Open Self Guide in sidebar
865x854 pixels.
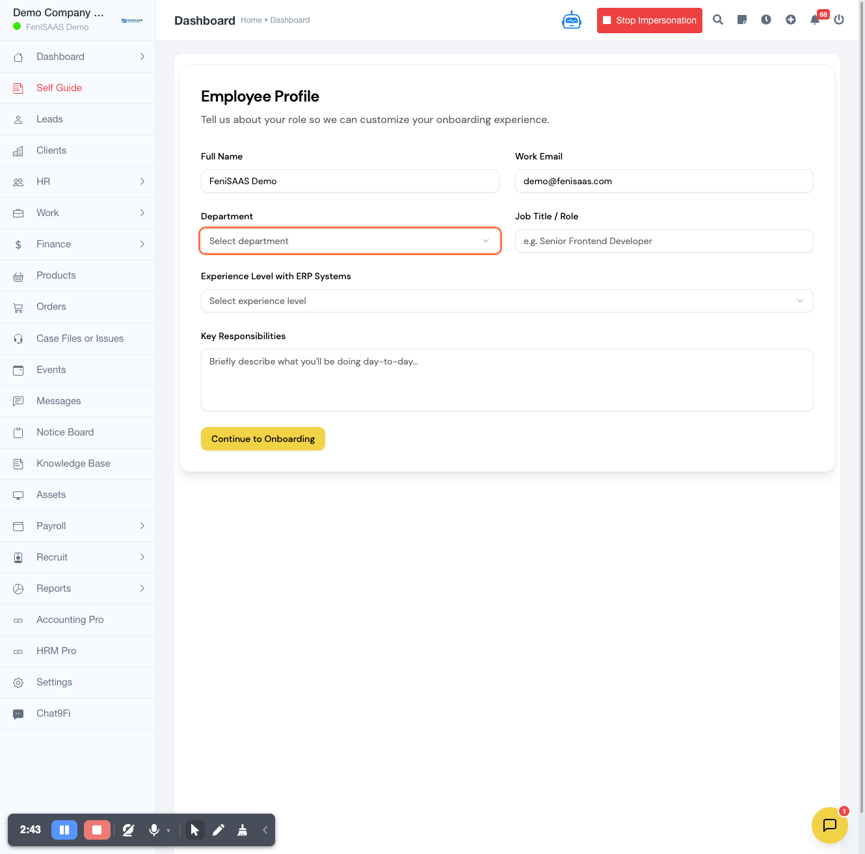pos(59,88)
